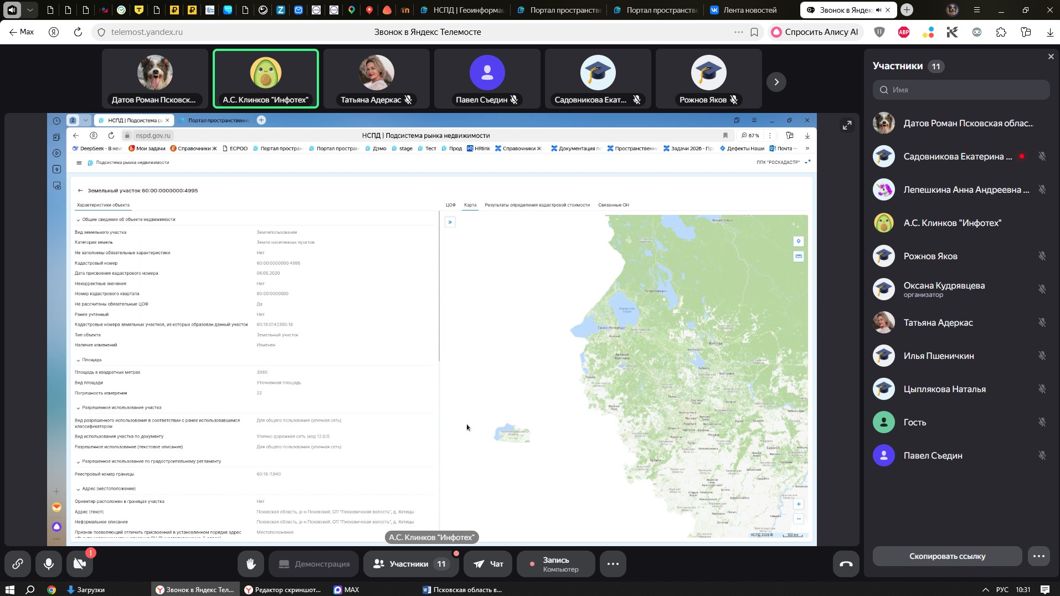Open Chat panel

pyautogui.click(x=488, y=564)
